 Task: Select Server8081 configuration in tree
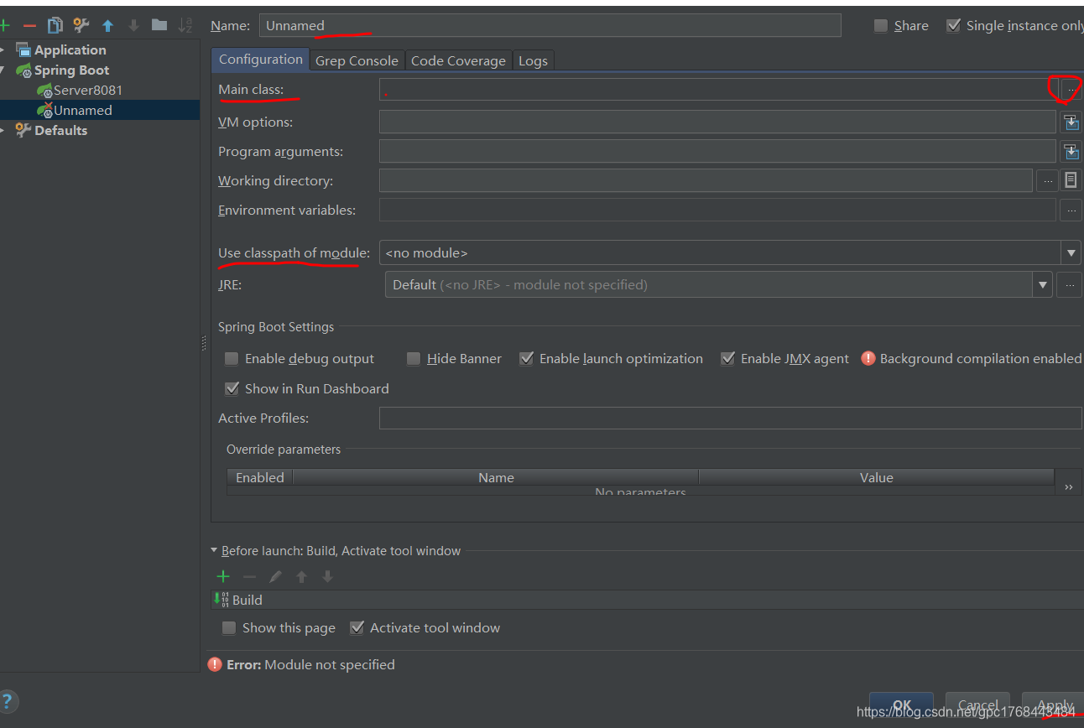tap(87, 90)
